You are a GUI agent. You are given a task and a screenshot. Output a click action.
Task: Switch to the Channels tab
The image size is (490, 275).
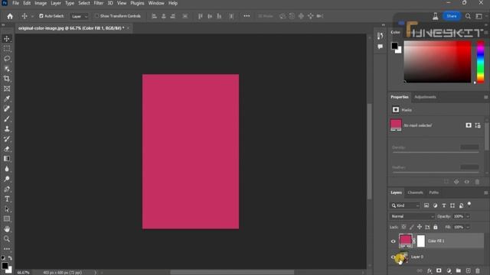pyautogui.click(x=415, y=192)
